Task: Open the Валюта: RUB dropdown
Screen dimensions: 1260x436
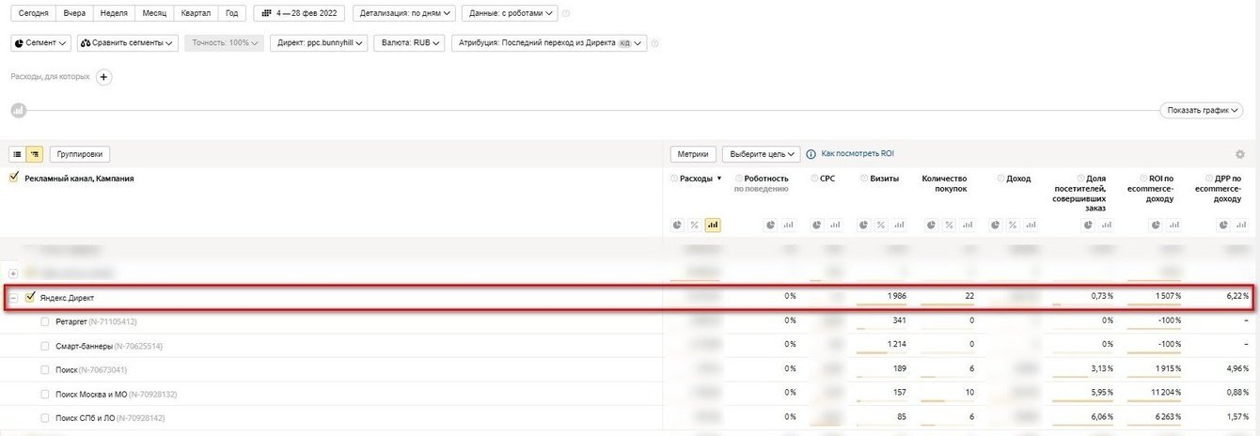Action: click(x=409, y=43)
